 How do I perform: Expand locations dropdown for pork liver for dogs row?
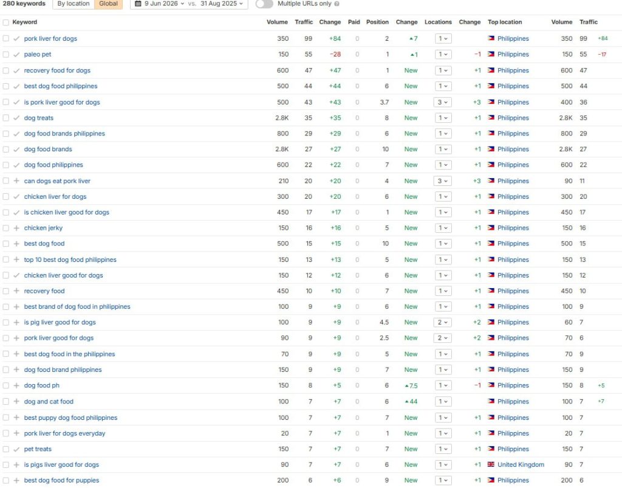point(443,38)
